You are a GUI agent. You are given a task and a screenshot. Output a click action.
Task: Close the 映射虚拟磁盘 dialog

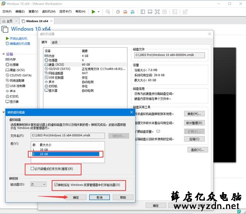point(131,112)
